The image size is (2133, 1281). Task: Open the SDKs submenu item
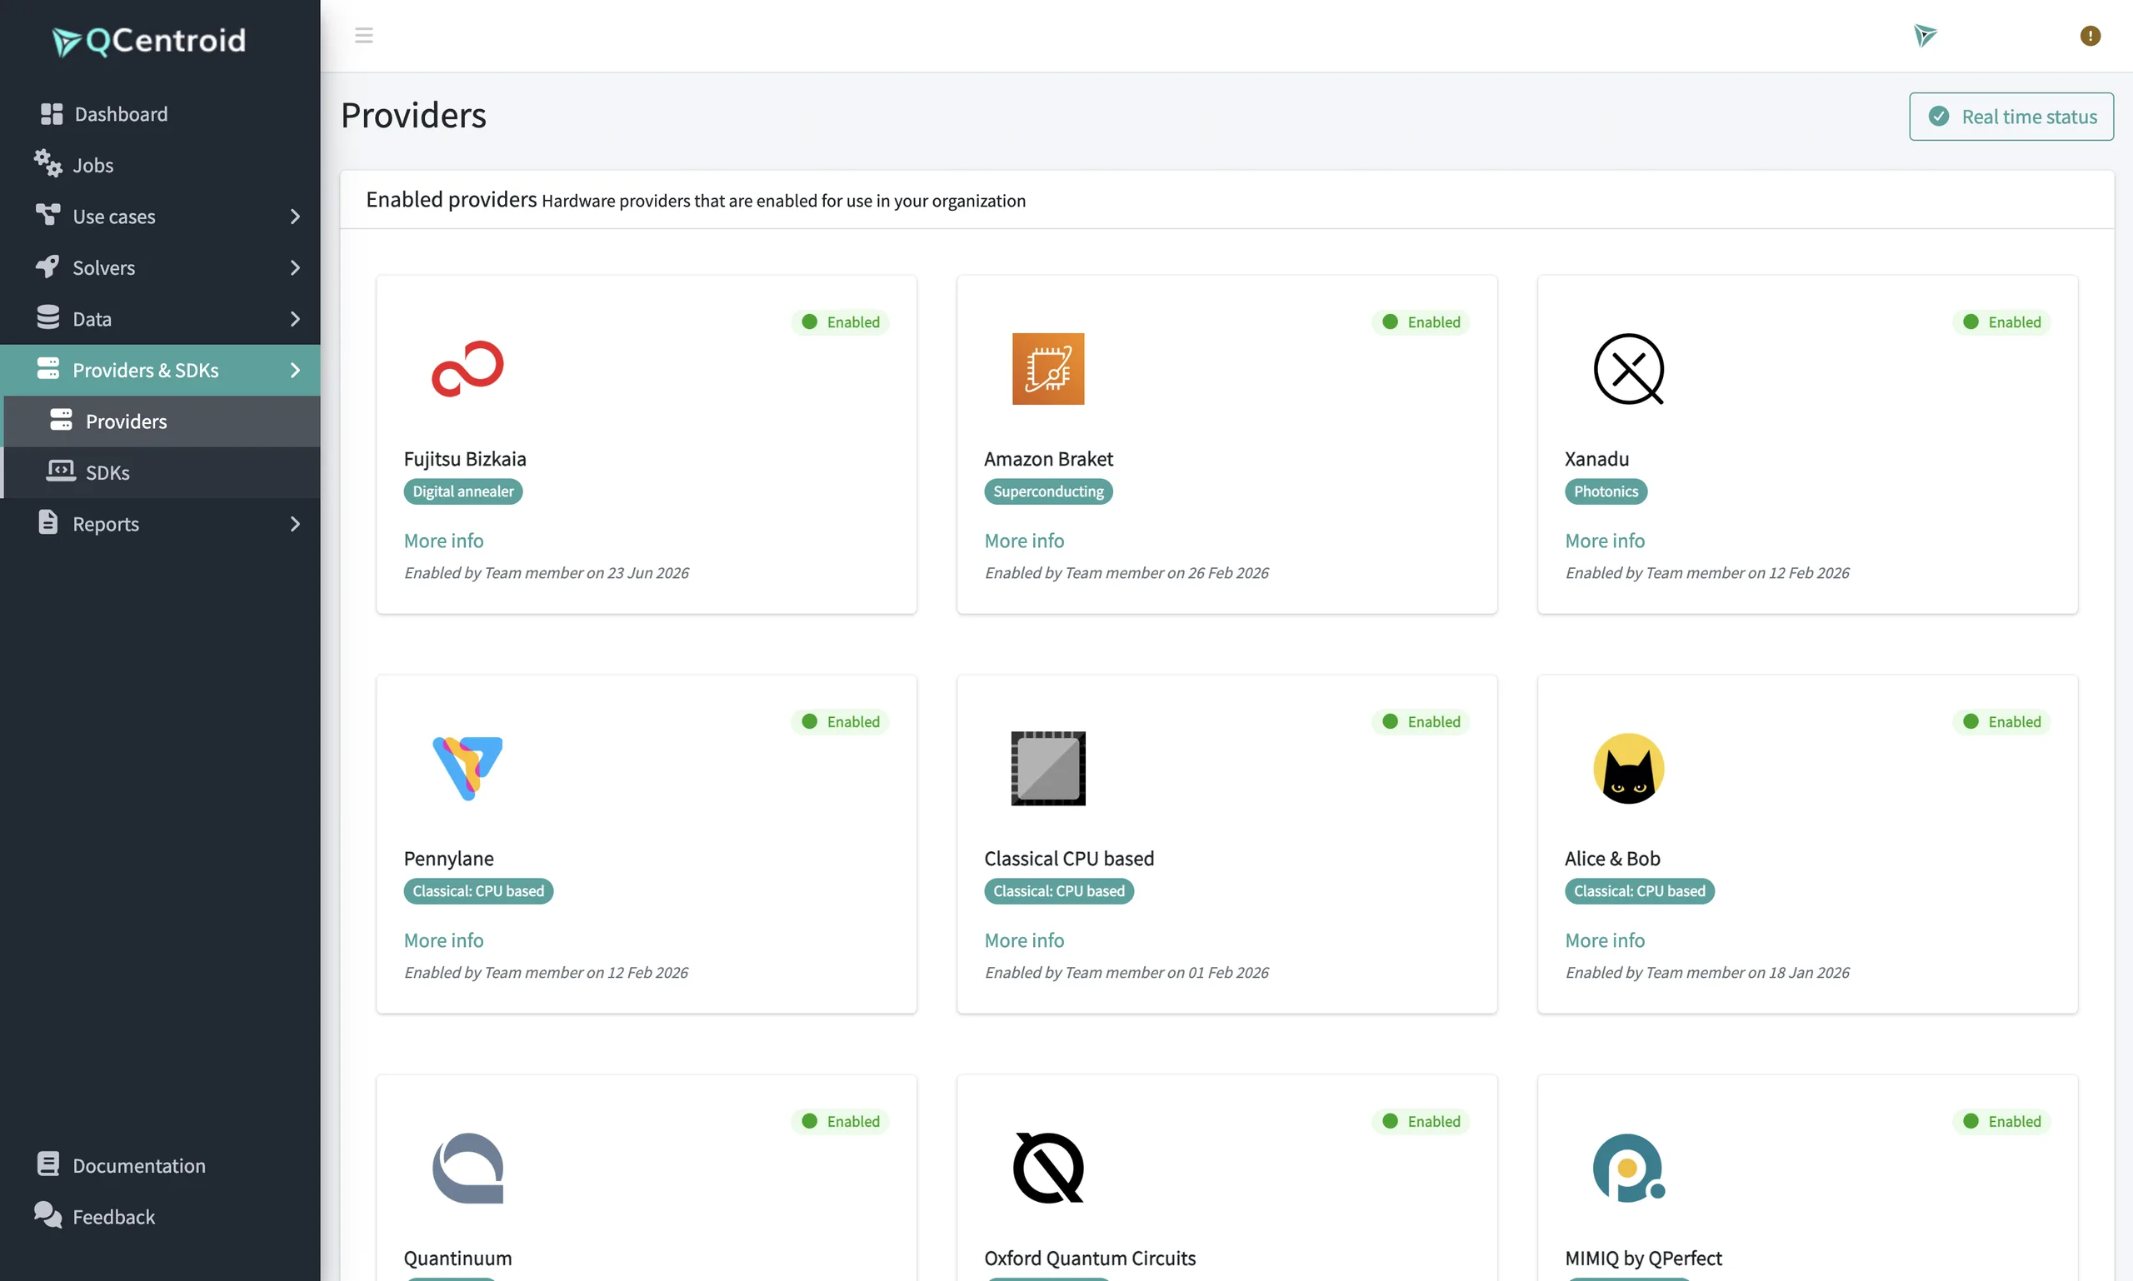pos(162,472)
